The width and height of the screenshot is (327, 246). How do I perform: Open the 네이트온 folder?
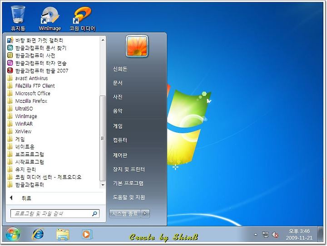click(21, 147)
